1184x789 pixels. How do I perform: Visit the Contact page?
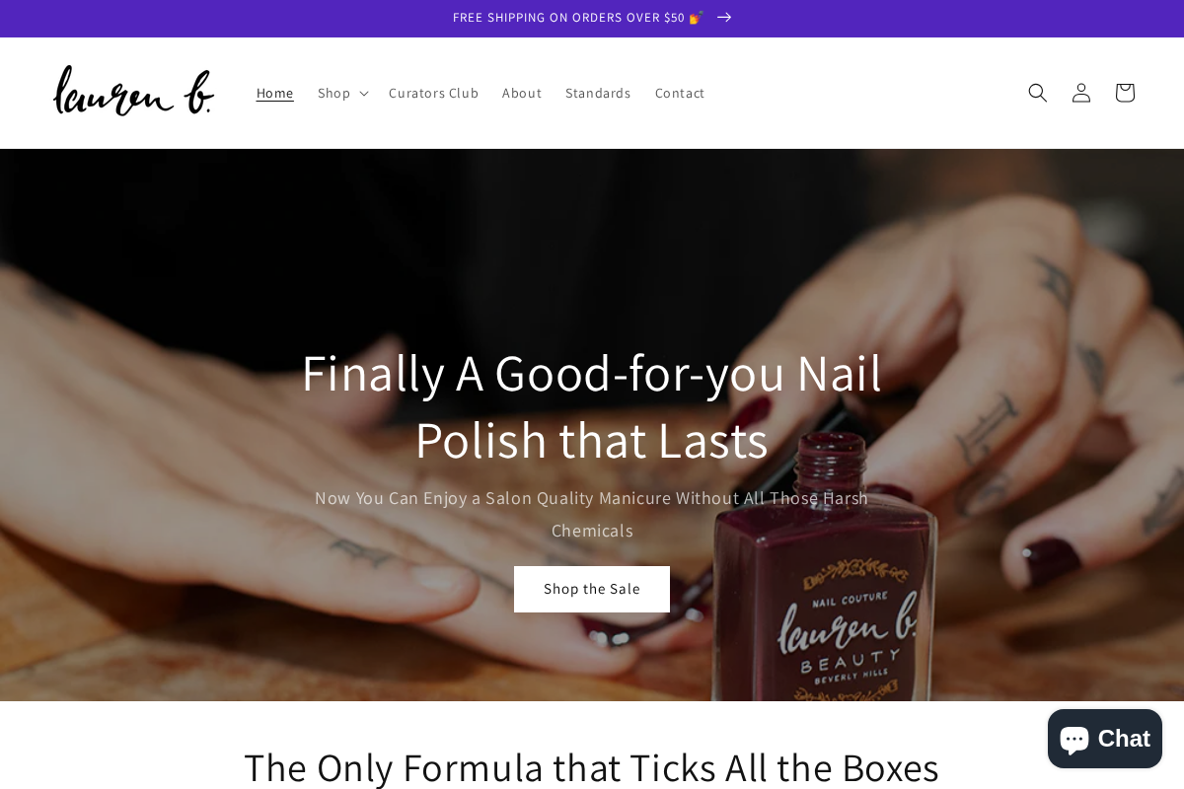[x=680, y=93]
